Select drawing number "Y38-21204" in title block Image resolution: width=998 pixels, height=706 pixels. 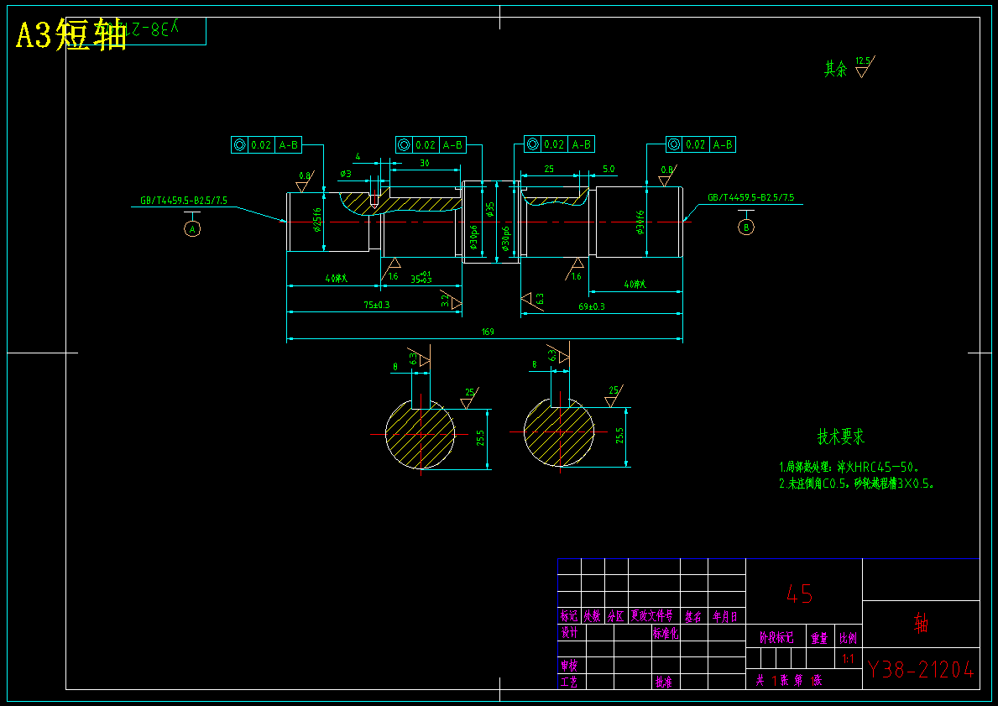pyautogui.click(x=920, y=669)
